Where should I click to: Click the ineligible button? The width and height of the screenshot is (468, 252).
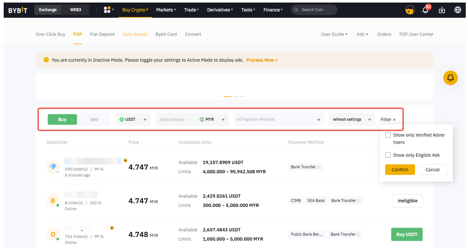click(x=407, y=201)
